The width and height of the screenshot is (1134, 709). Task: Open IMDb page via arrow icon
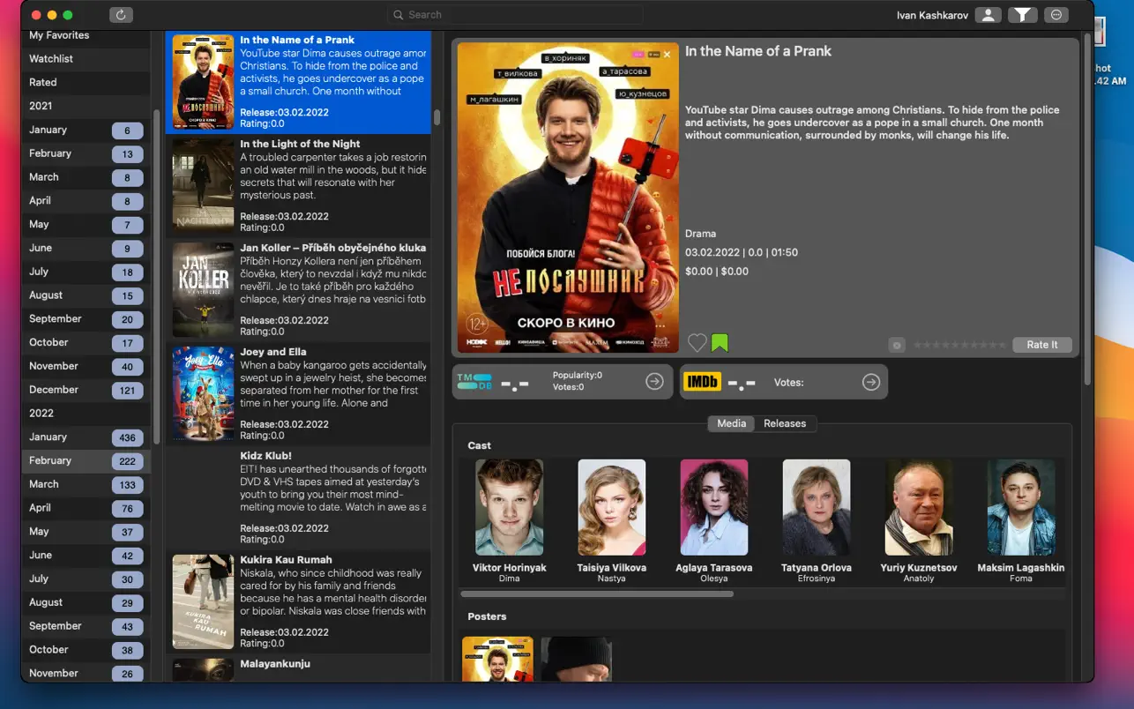870,382
